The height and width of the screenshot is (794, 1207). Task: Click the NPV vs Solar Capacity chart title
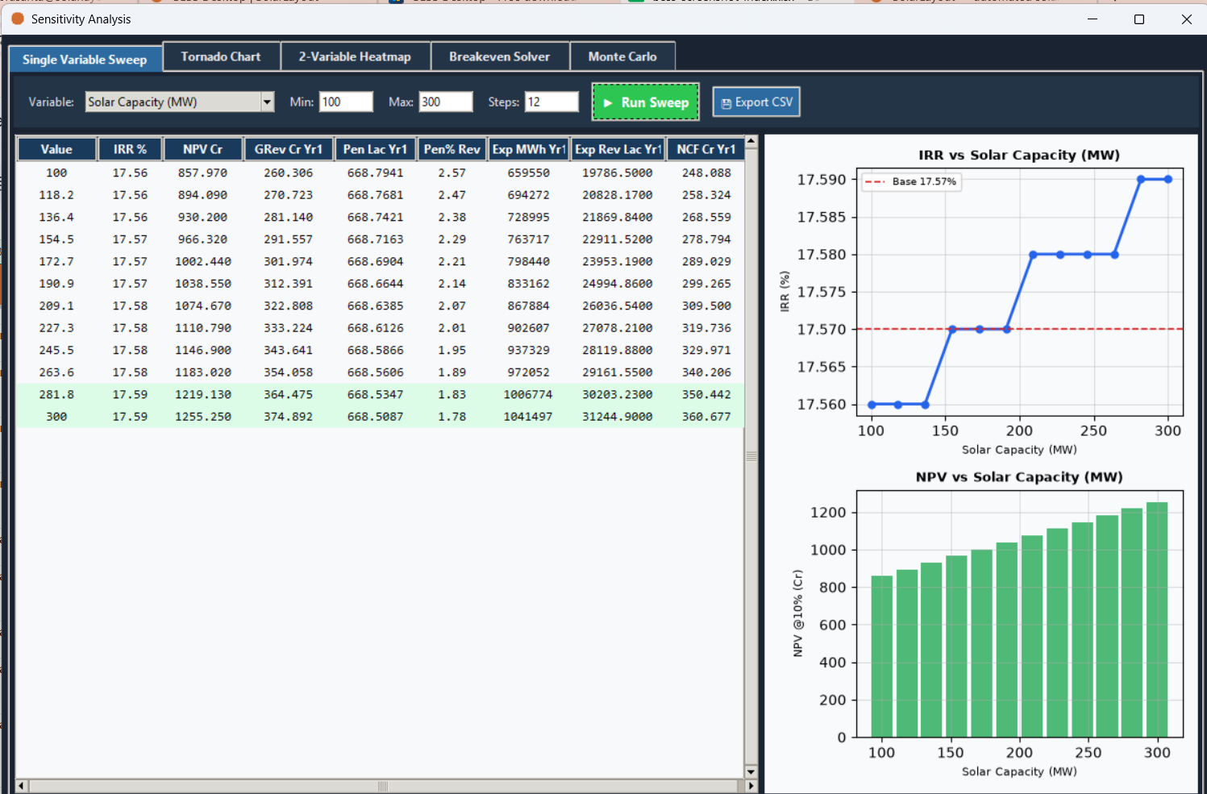tap(1019, 476)
